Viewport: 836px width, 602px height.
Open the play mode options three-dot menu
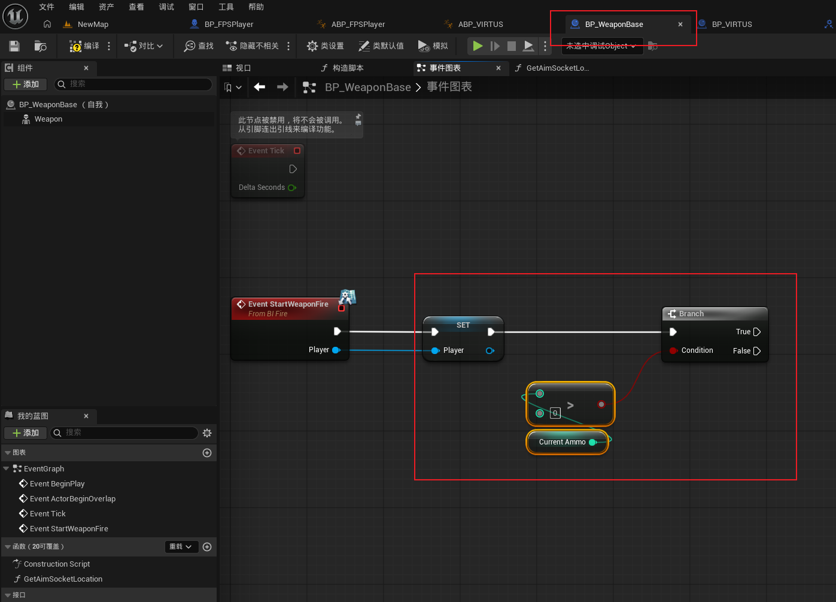(x=545, y=46)
